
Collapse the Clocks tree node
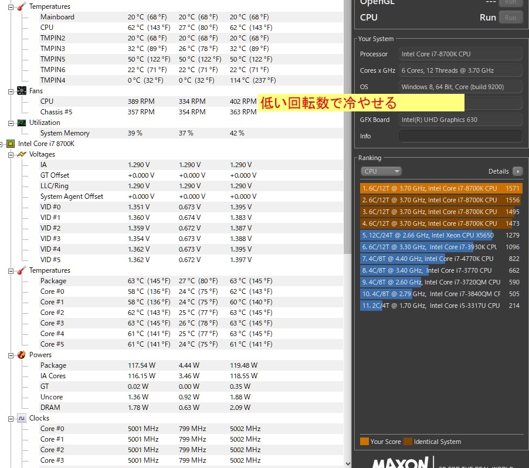click(x=11, y=418)
